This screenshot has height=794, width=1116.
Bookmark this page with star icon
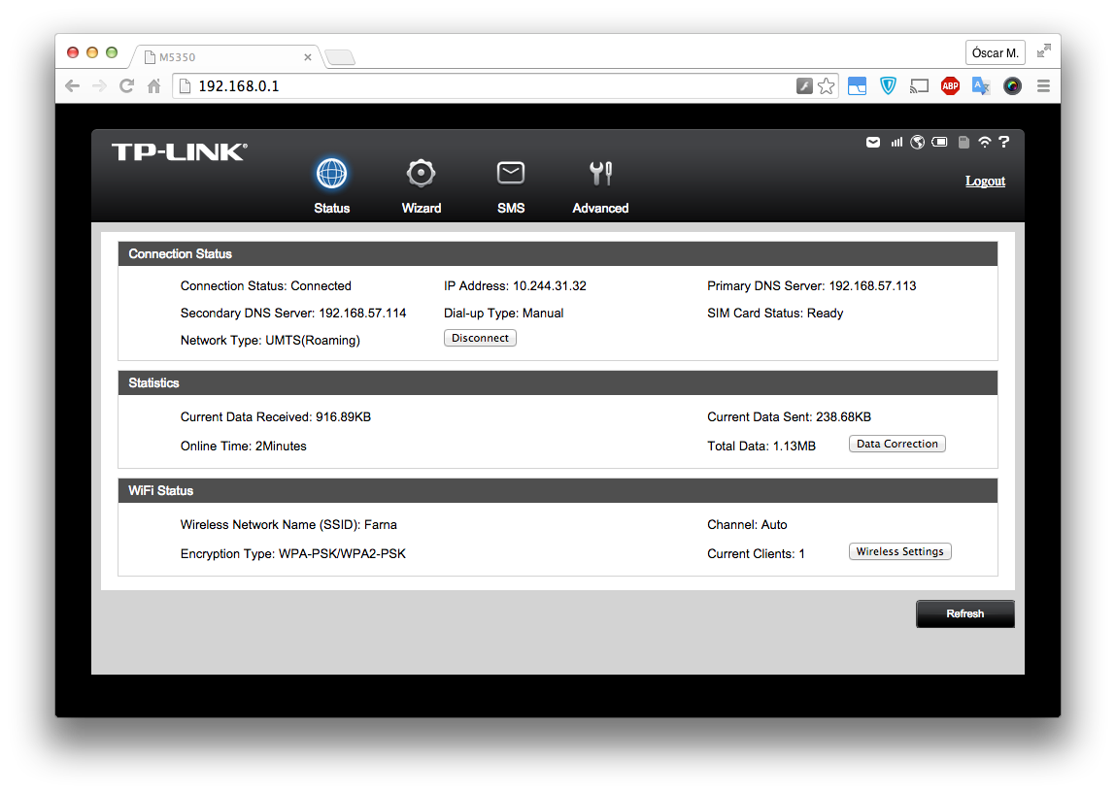point(826,86)
